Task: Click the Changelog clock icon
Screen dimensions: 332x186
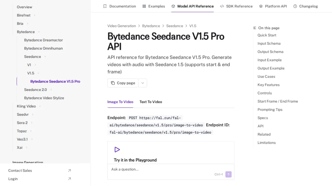Action: point(295,6)
